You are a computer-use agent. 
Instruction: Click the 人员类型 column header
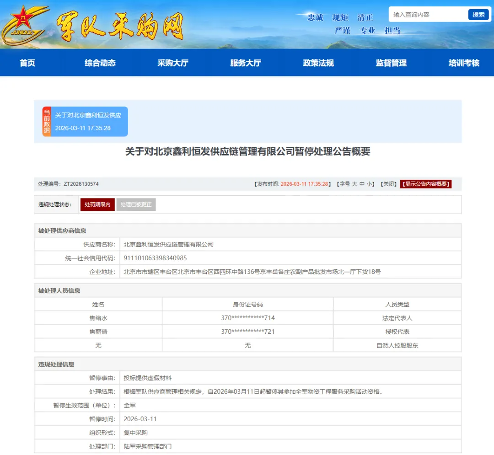[397, 305]
